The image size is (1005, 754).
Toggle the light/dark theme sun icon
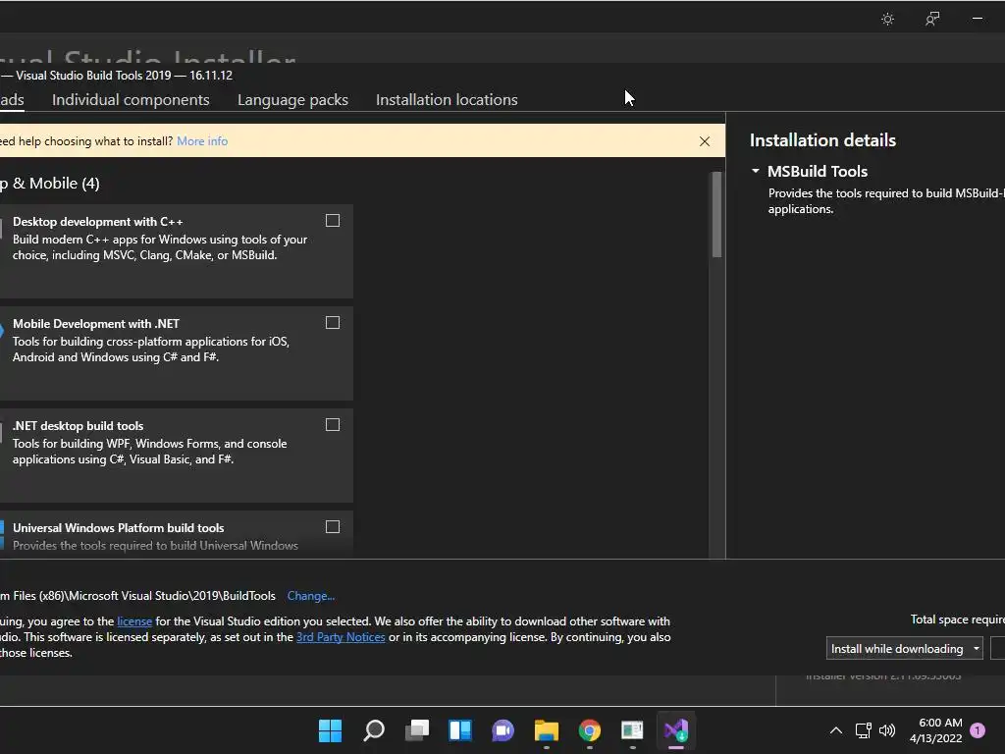click(x=887, y=20)
